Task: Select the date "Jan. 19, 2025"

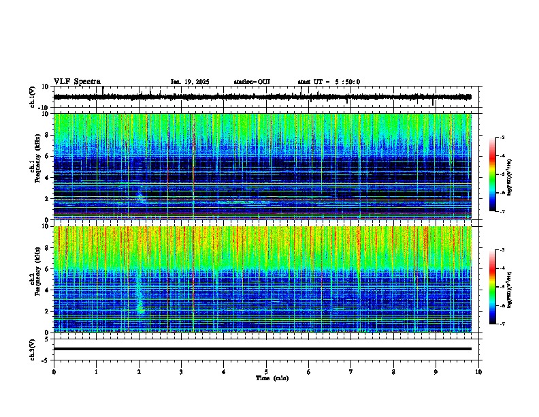Action: click(190, 82)
